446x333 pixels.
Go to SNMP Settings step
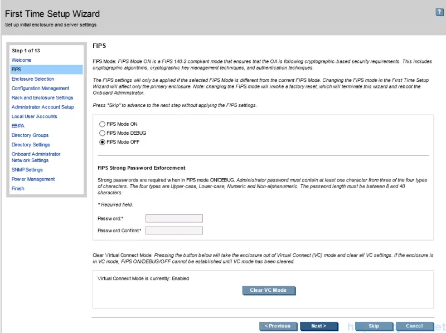(27, 170)
